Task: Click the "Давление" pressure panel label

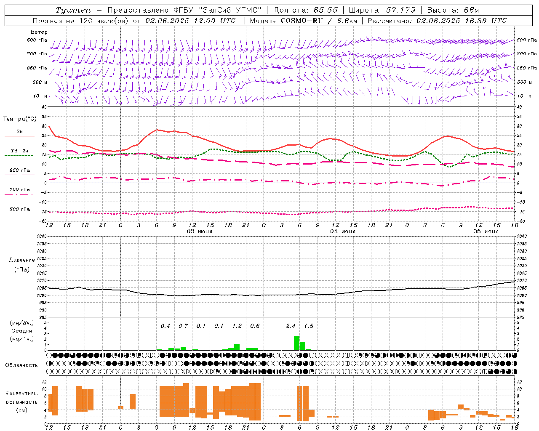Action: (x=22, y=260)
